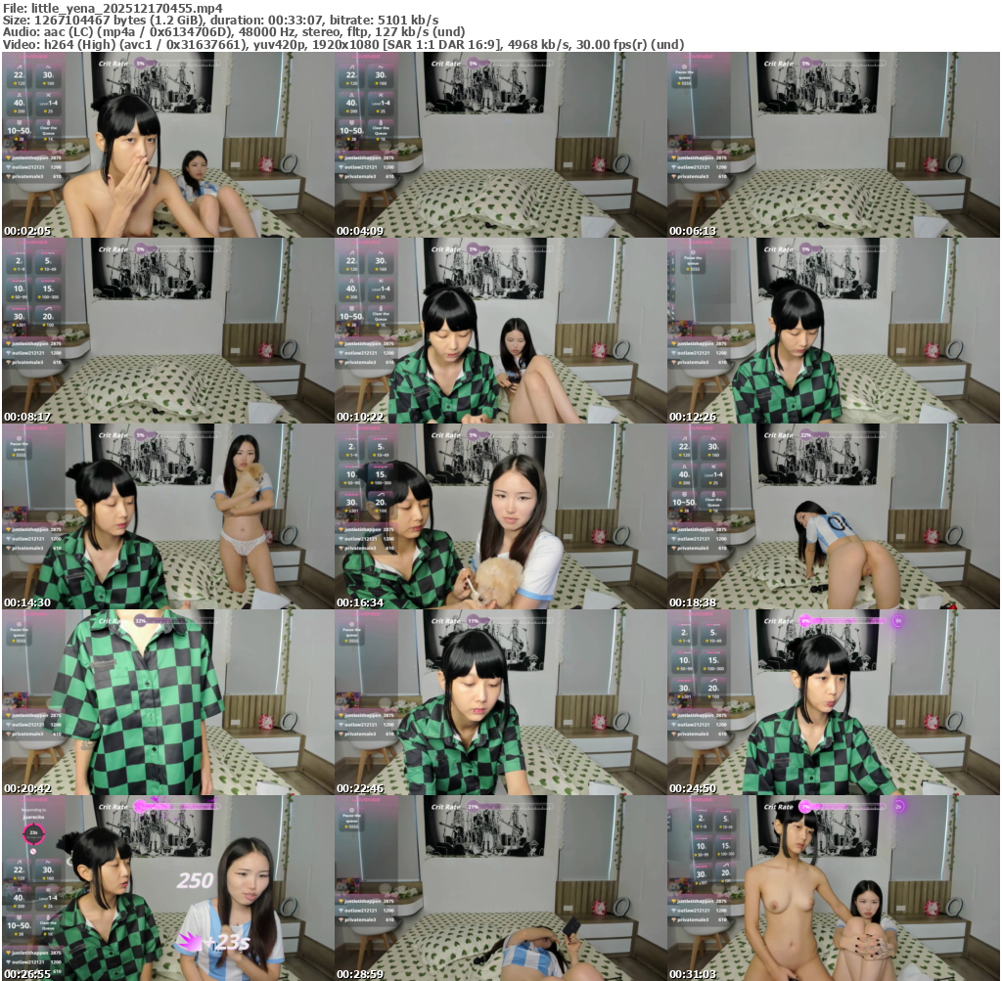Screen dimensions: 1002x981
Task: Choose the thumbnail marked 00:24:50
Action: tap(834, 702)
